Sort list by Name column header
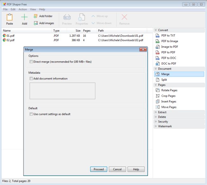207x185 pixels. (x=27, y=31)
